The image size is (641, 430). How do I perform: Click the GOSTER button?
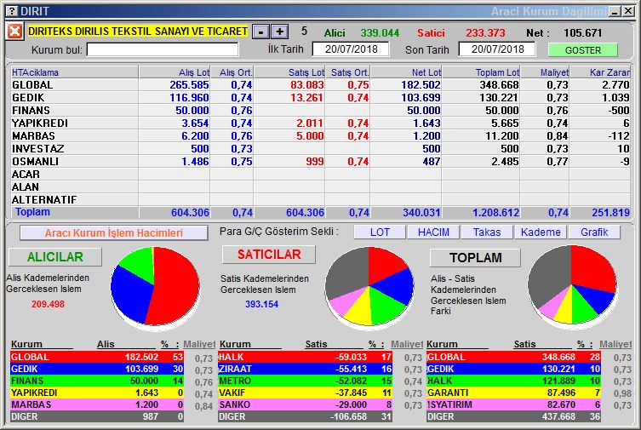point(583,50)
